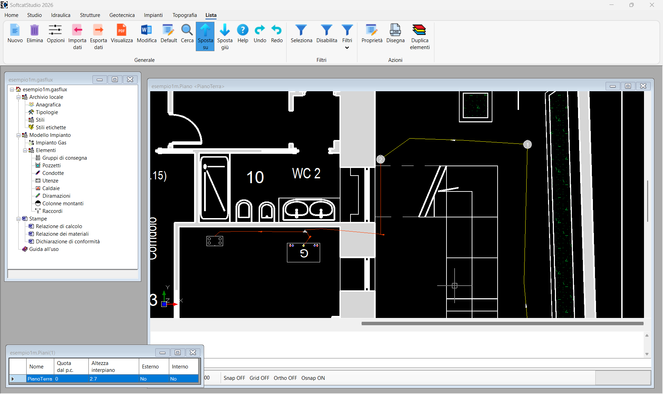Collapse Elementi tree node
Screen dimensions: 663x394
click(25, 150)
